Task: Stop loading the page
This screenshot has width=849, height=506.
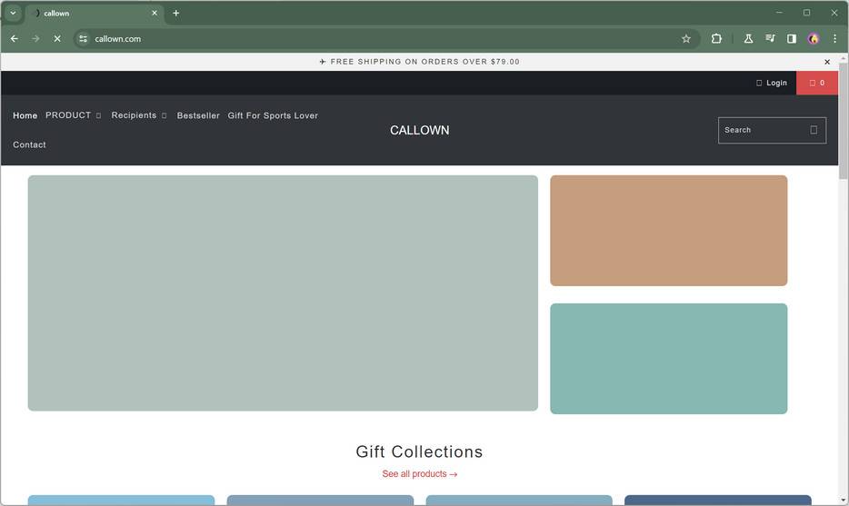Action: pos(57,38)
